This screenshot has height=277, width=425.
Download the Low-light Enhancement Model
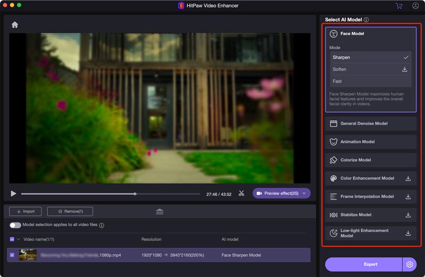pos(408,233)
